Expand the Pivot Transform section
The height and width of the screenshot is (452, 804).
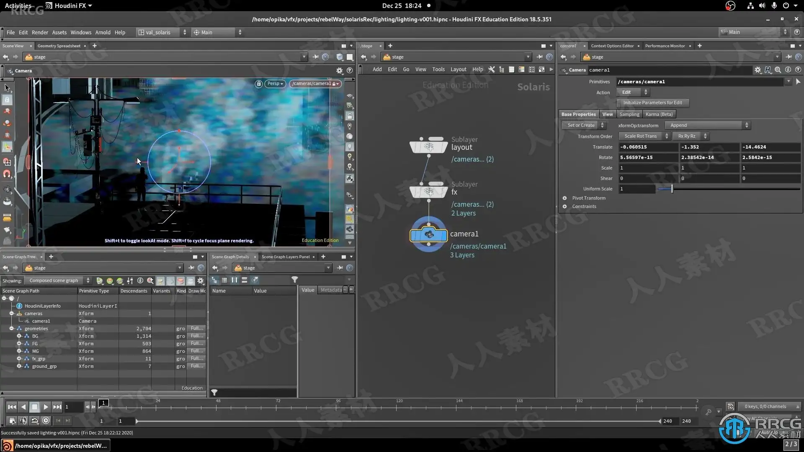pyautogui.click(x=565, y=198)
